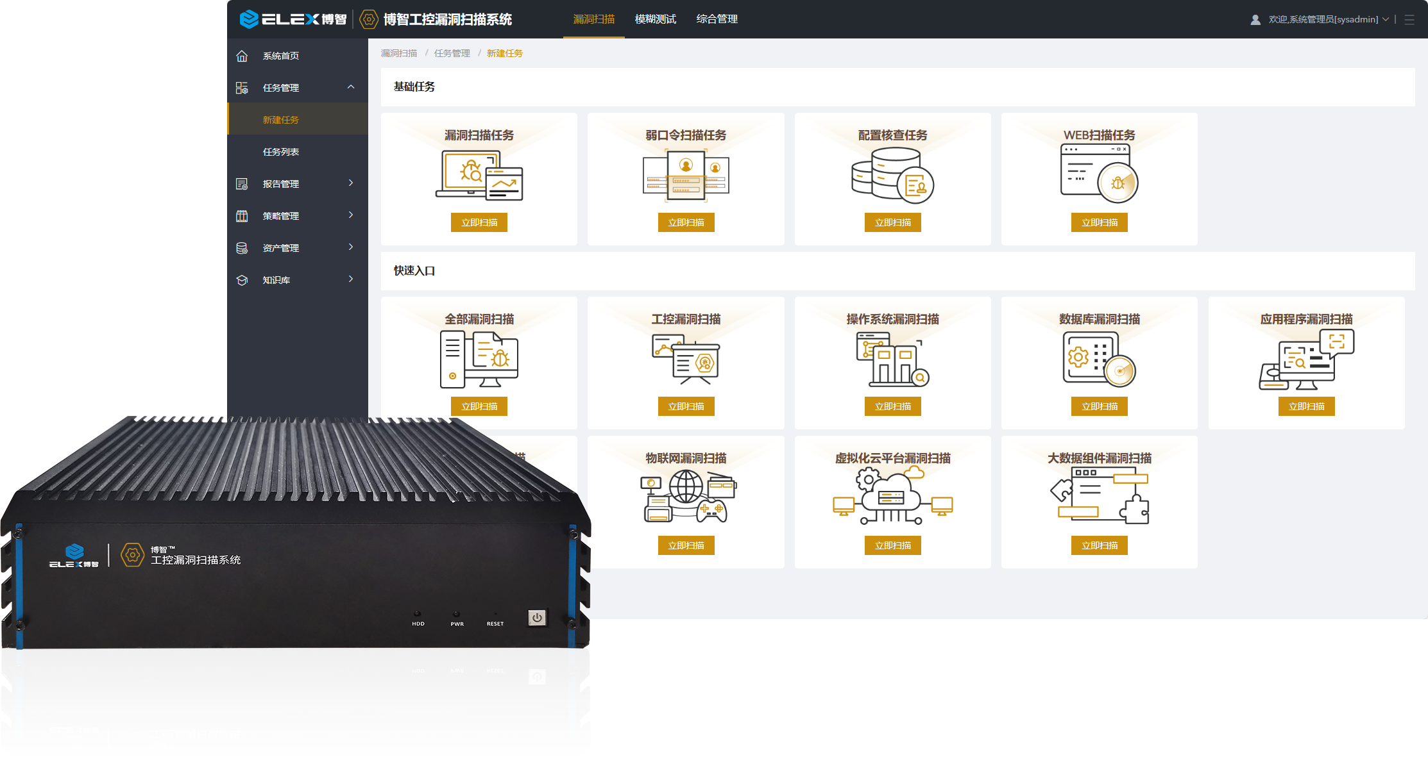Switch to the 综合管理 top tab
1428x762 pixels.
point(717,19)
